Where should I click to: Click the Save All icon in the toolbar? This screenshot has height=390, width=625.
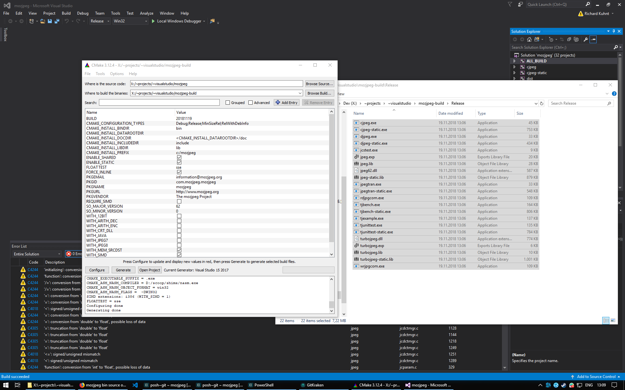point(57,21)
